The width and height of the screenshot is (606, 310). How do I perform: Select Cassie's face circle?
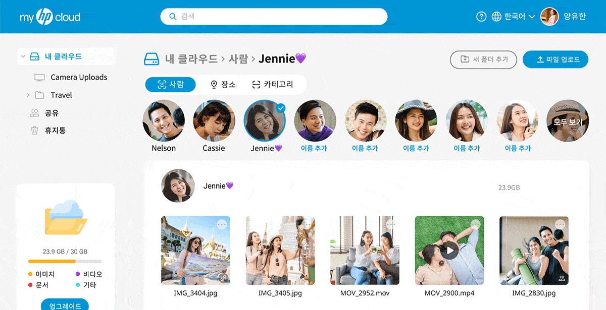click(x=214, y=120)
